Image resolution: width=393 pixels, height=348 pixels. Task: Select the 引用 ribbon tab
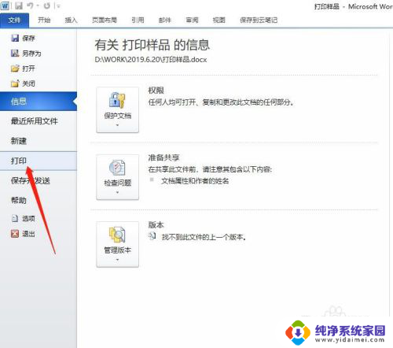[138, 20]
